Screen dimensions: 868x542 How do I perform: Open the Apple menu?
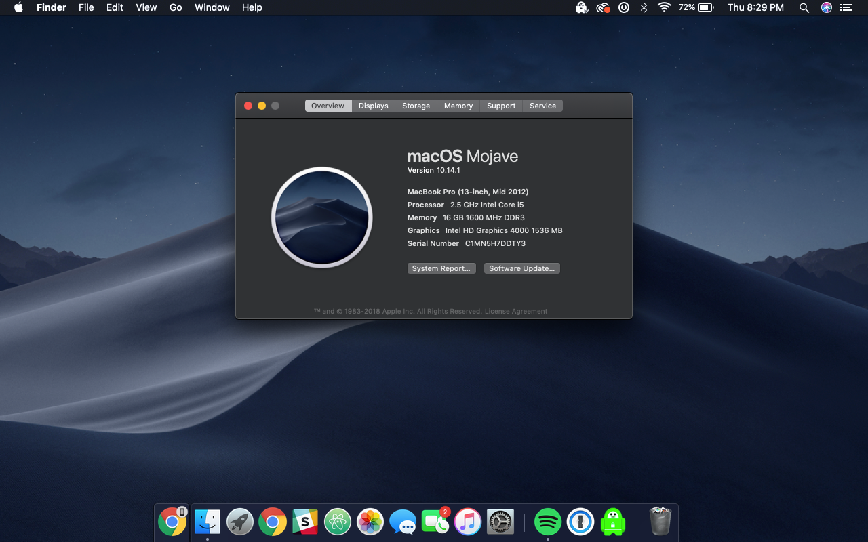(17, 7)
